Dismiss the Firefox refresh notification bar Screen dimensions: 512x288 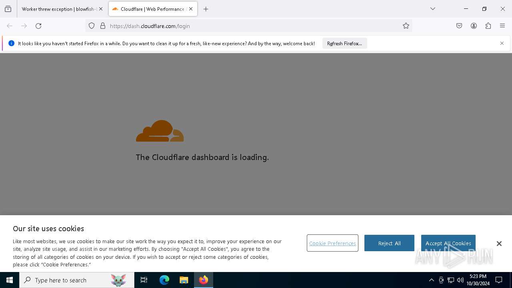pyautogui.click(x=502, y=43)
